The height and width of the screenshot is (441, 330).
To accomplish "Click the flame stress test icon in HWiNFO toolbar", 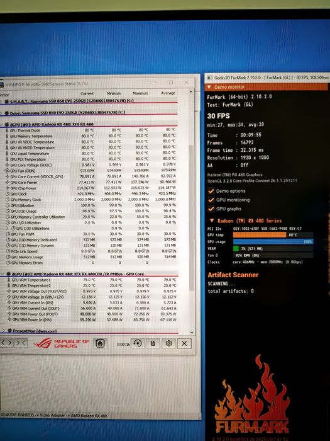I will (100, 343).
